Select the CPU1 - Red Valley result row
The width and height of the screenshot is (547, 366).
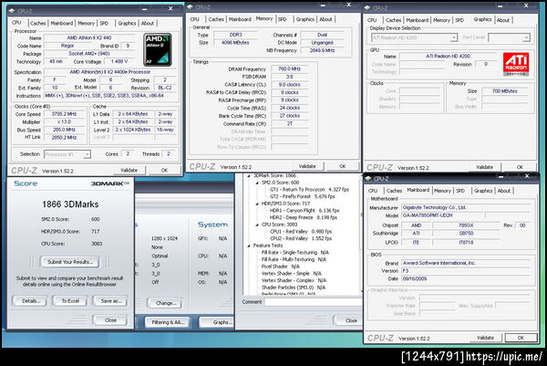[x=301, y=232]
